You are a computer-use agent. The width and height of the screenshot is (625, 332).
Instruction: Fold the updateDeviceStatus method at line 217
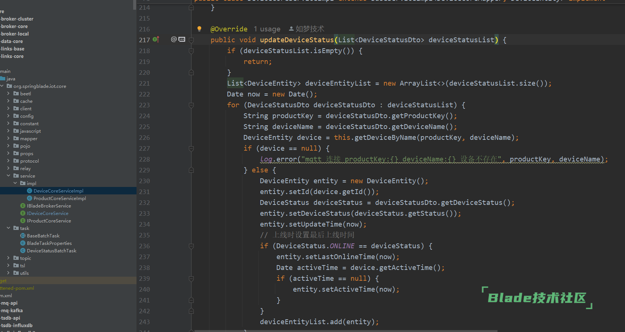point(191,40)
